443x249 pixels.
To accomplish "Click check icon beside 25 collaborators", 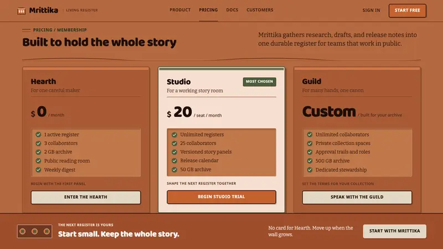I will pos(174,143).
